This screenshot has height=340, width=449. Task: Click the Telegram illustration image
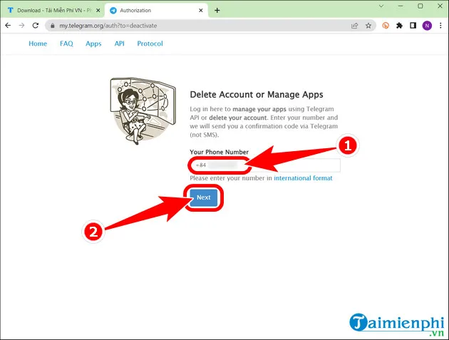[x=143, y=111]
